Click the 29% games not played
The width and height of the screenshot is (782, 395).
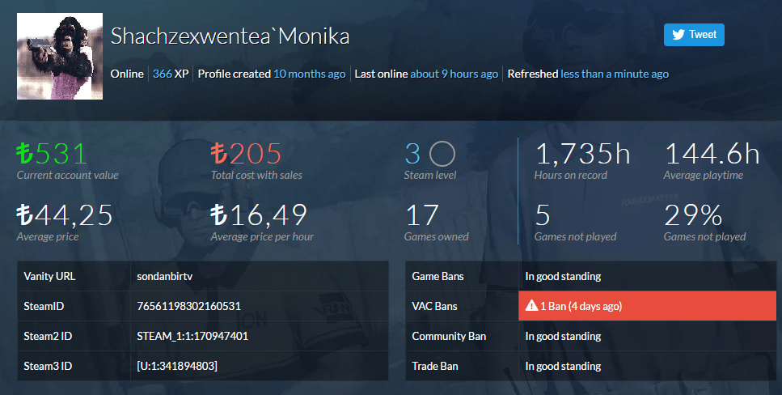(x=693, y=215)
